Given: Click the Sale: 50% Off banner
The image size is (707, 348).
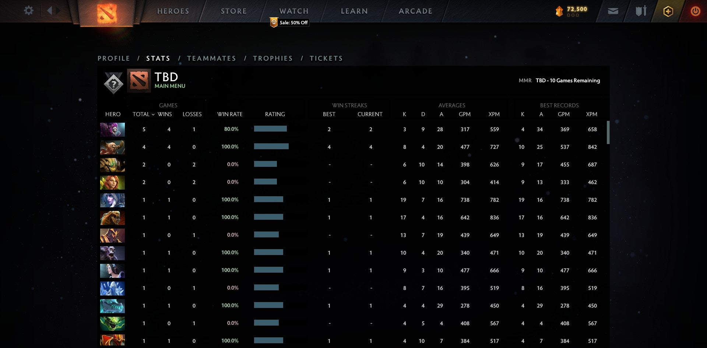Looking at the screenshot, I should [289, 22].
